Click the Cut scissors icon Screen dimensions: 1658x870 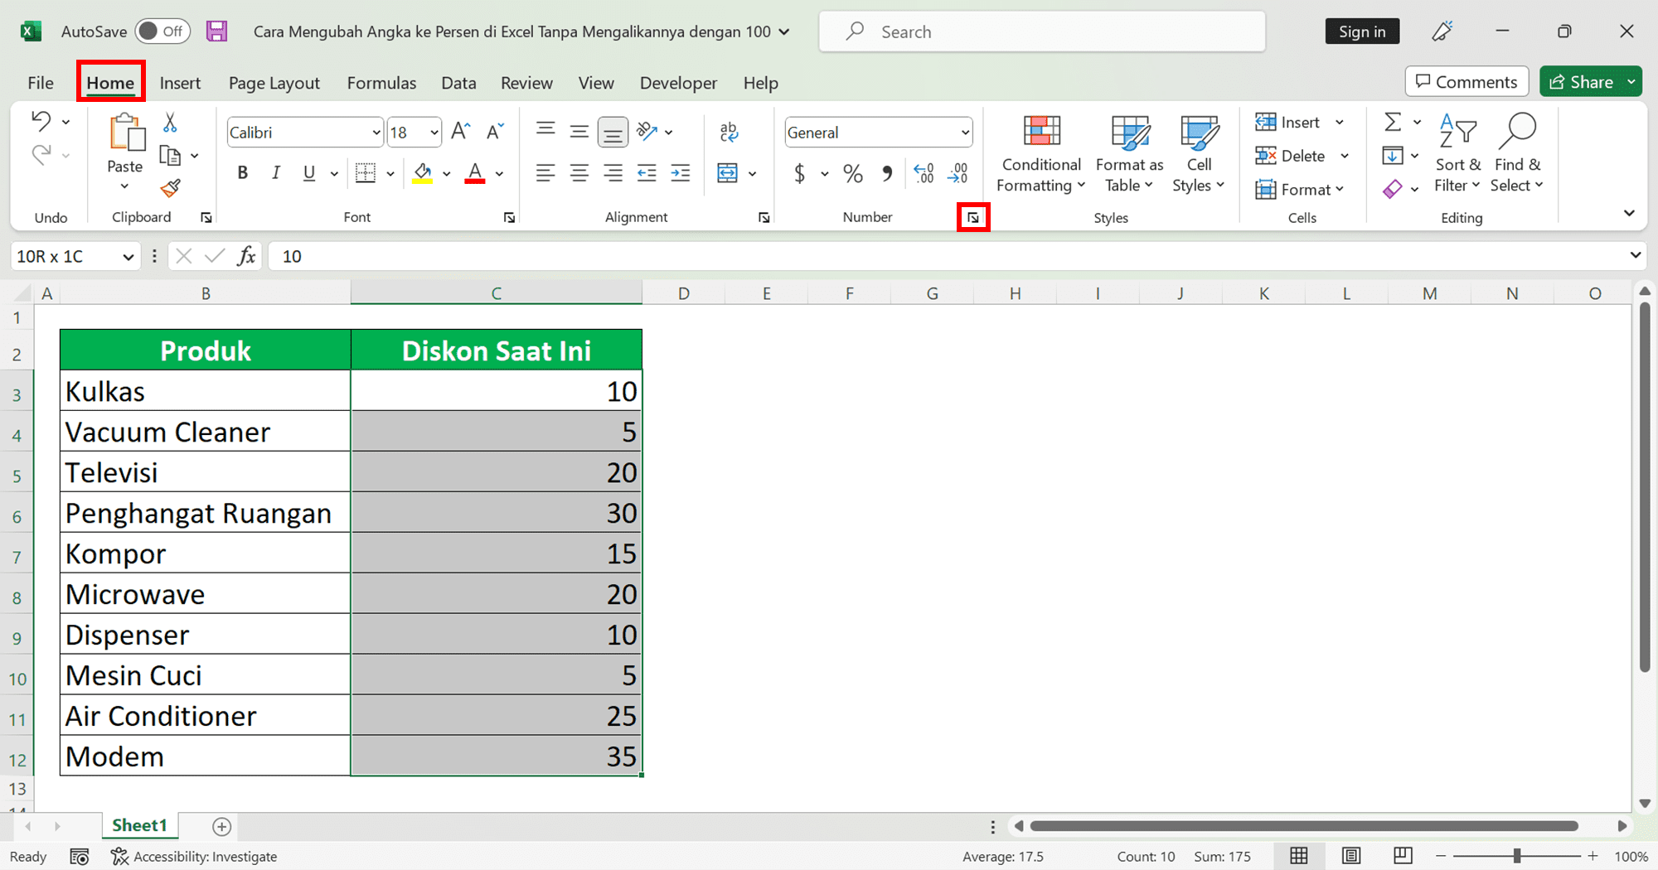coord(170,123)
